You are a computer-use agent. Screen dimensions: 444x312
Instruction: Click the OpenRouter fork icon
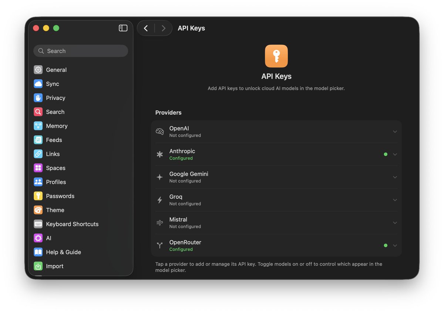click(160, 245)
